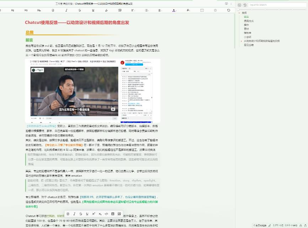Select the 总纲 outline heading
The image size is (308, 228).
point(244,13)
